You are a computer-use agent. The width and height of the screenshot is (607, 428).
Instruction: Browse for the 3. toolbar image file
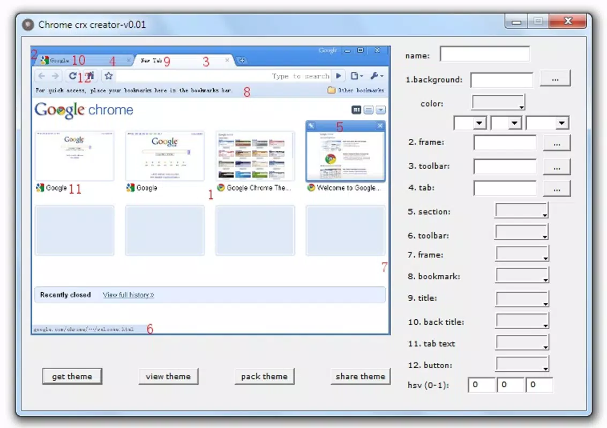[x=557, y=167]
